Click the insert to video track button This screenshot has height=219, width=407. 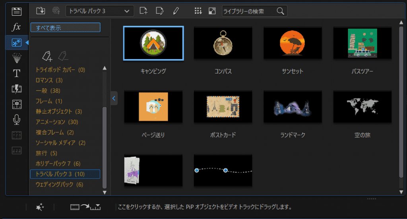(85, 207)
